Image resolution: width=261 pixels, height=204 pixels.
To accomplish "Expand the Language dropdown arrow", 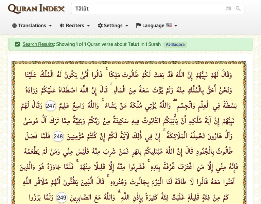I will pyautogui.click(x=176, y=26).
